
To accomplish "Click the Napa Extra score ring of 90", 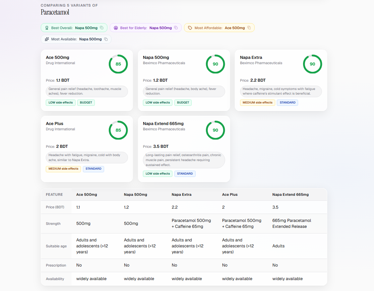I will tap(312, 64).
